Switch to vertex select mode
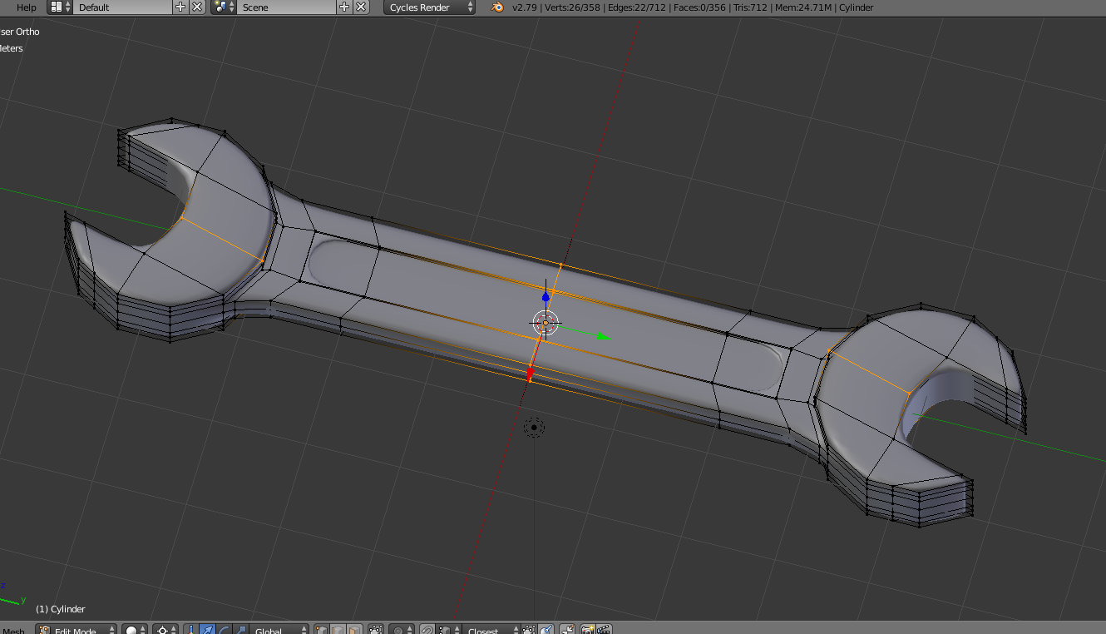 click(x=322, y=630)
